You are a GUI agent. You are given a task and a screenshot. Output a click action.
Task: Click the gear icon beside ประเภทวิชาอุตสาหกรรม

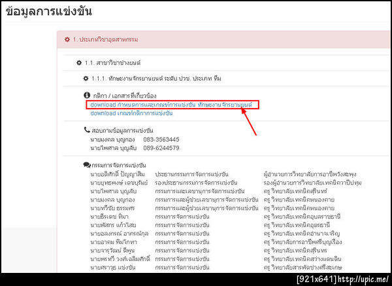pyautogui.click(x=67, y=39)
